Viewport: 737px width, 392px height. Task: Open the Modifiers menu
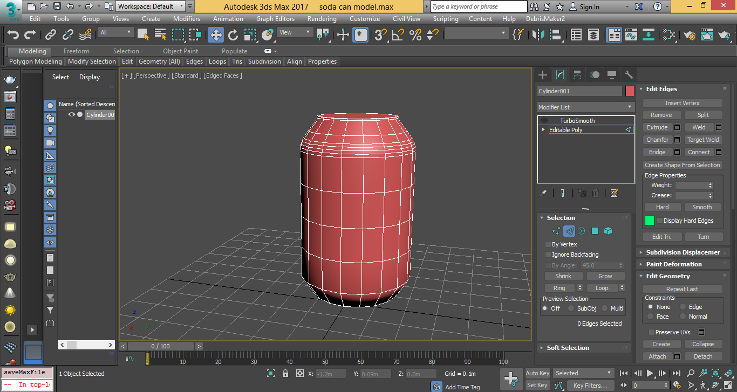click(x=187, y=18)
